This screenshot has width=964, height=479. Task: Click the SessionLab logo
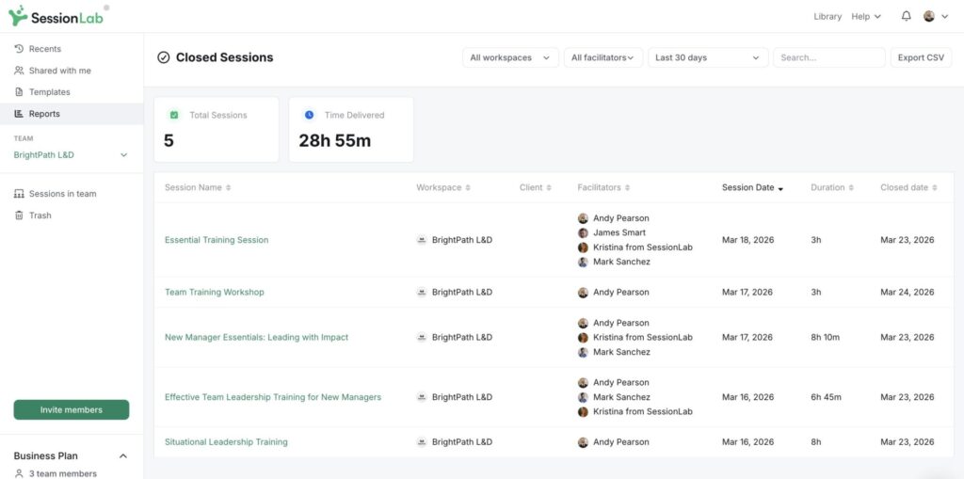56,17
